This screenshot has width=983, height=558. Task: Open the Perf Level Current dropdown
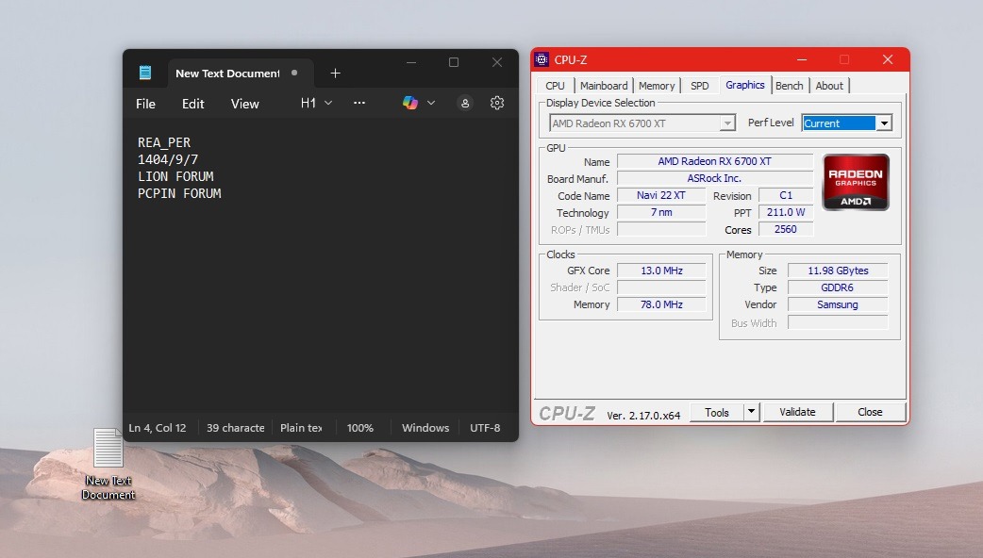[883, 123]
